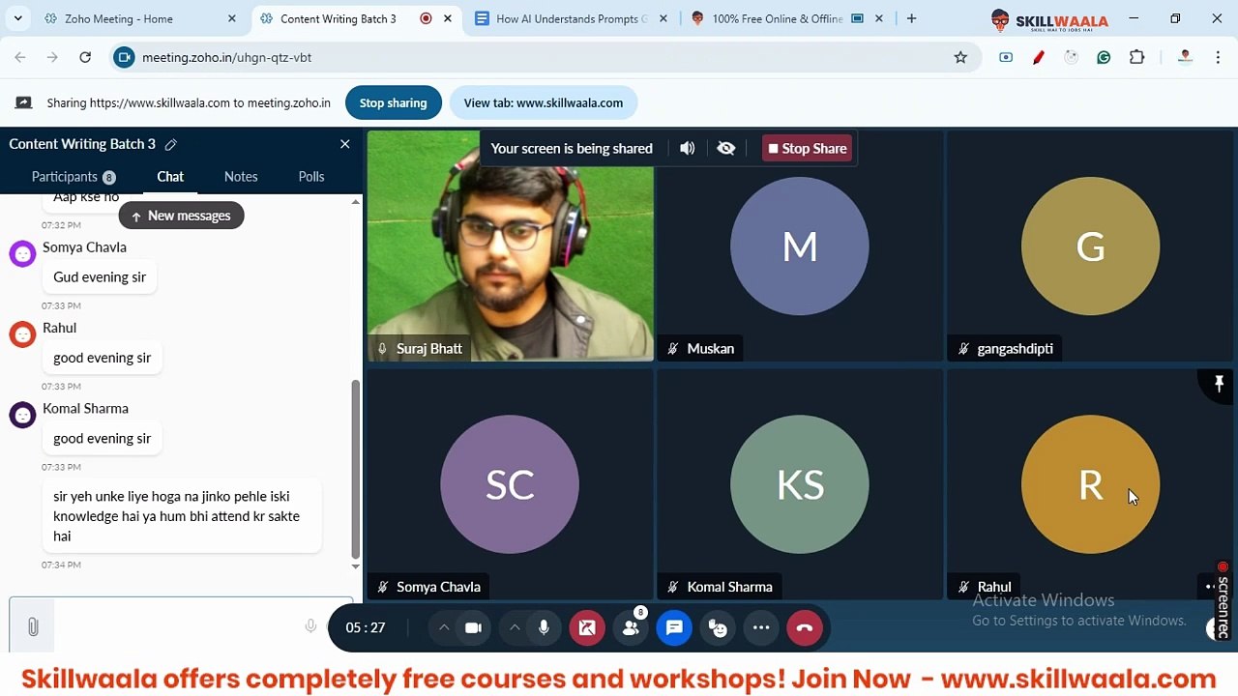Click the pin icon on Rahul's tile
The height and width of the screenshot is (696, 1238).
point(1219,384)
